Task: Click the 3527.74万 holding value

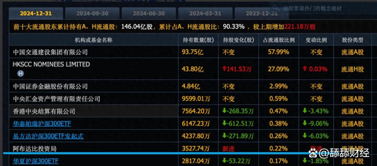Action: tap(196, 149)
